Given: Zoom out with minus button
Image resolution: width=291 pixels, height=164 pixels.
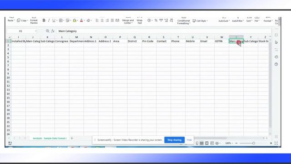Looking at the screenshot, I should click(236, 143).
